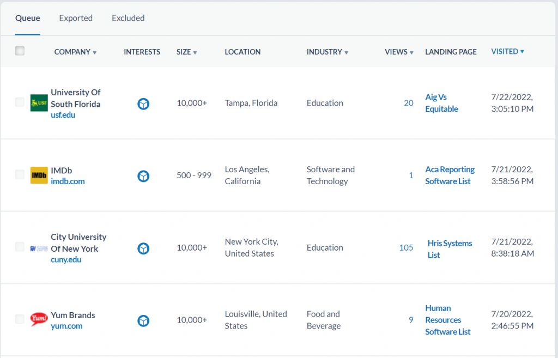Click the 105 views count for CUNY
Screen dimensions: 558x358
[406, 247]
